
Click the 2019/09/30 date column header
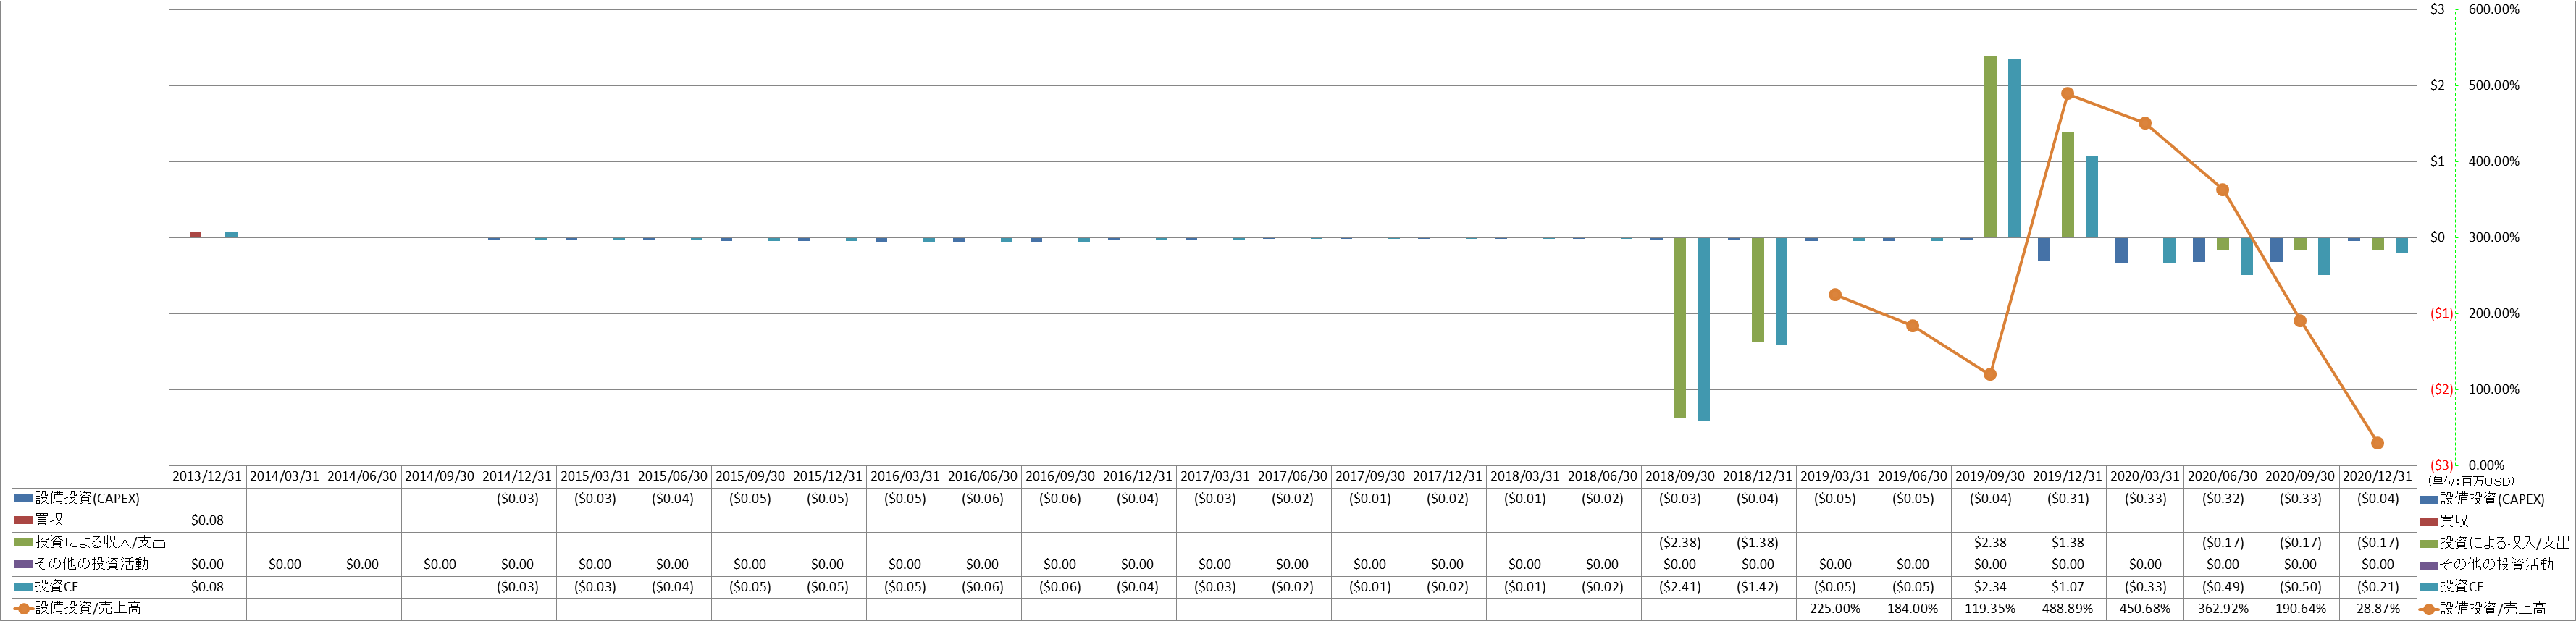click(x=1990, y=476)
